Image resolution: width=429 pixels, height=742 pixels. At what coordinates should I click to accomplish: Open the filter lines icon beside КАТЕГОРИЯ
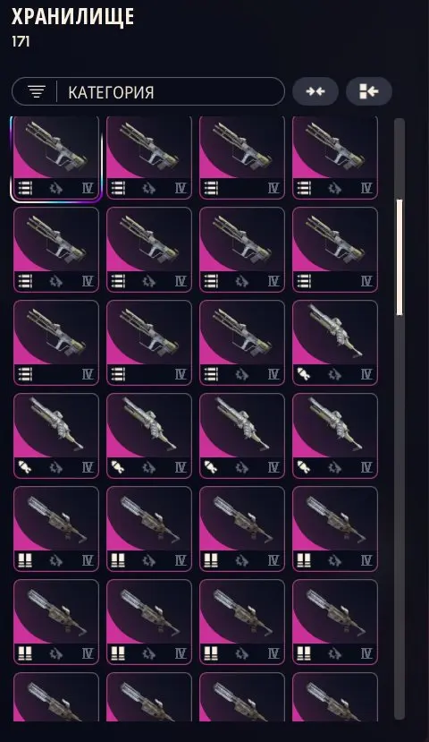(37, 91)
